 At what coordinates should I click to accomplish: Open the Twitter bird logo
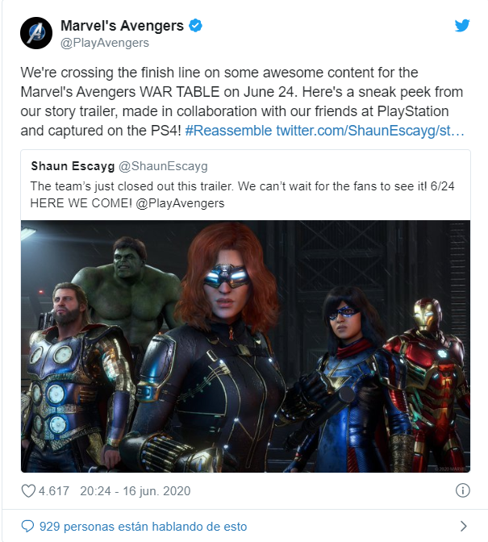pyautogui.click(x=462, y=26)
